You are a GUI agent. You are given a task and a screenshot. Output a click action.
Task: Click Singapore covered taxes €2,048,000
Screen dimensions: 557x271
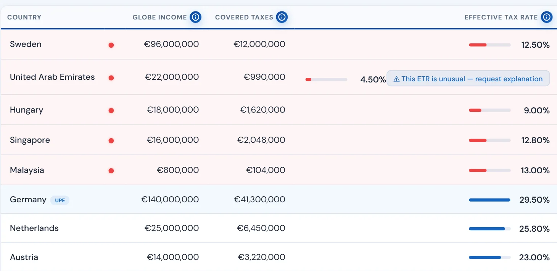point(261,140)
